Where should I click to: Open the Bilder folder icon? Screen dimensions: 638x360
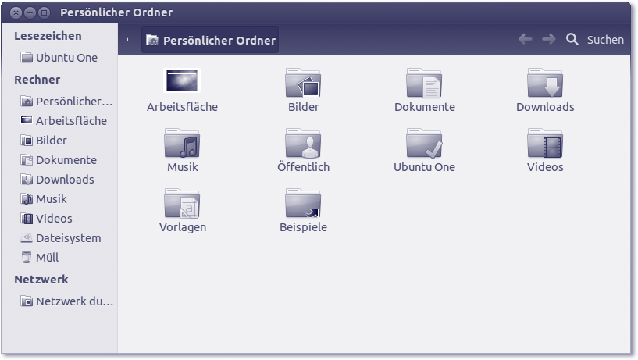(303, 84)
